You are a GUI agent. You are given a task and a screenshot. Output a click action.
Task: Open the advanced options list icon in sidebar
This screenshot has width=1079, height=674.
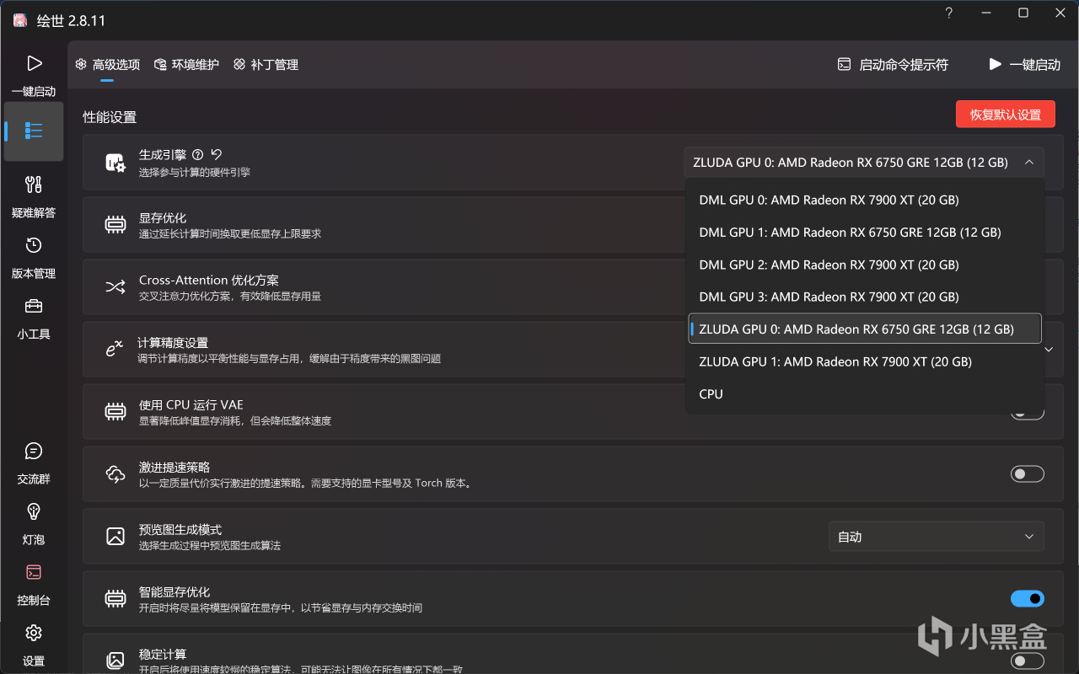coord(34,131)
